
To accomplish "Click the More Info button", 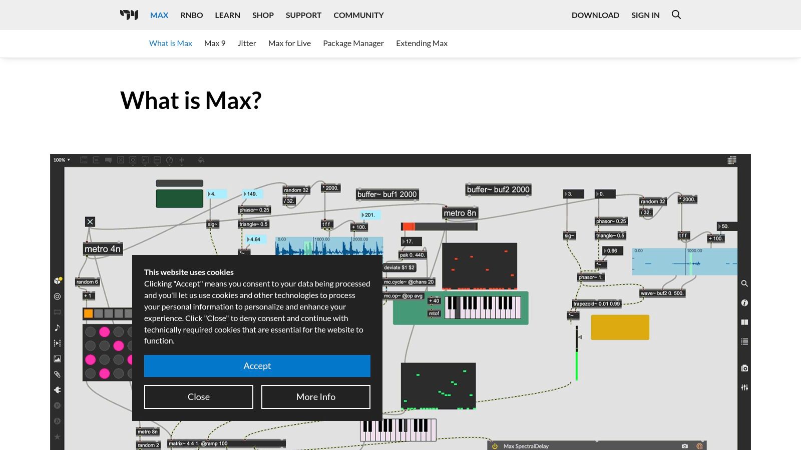I will click(316, 397).
